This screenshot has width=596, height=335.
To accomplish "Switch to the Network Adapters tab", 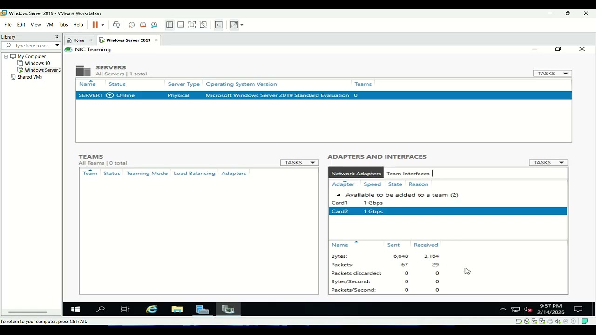I will [356, 174].
